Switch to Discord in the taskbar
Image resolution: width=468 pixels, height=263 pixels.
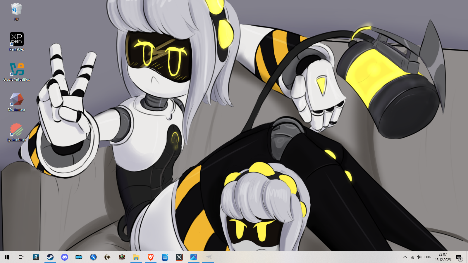click(65, 257)
